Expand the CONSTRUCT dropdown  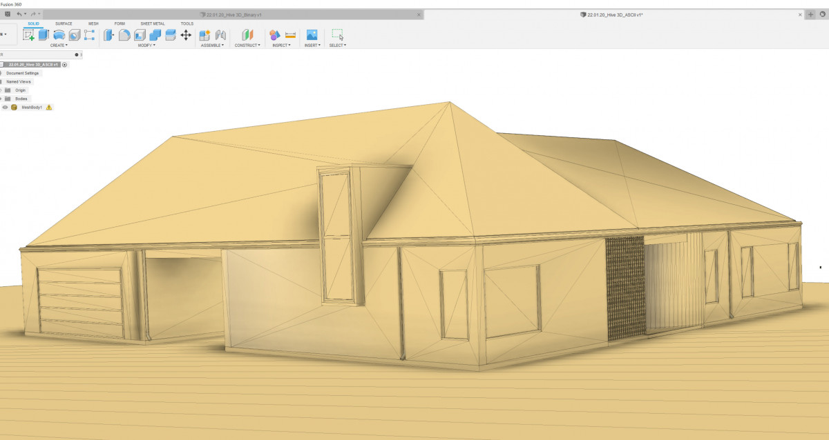coord(247,46)
